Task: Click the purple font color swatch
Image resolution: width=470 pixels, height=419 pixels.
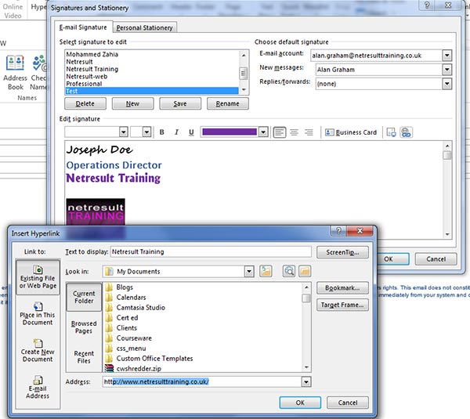Action: coord(230,132)
